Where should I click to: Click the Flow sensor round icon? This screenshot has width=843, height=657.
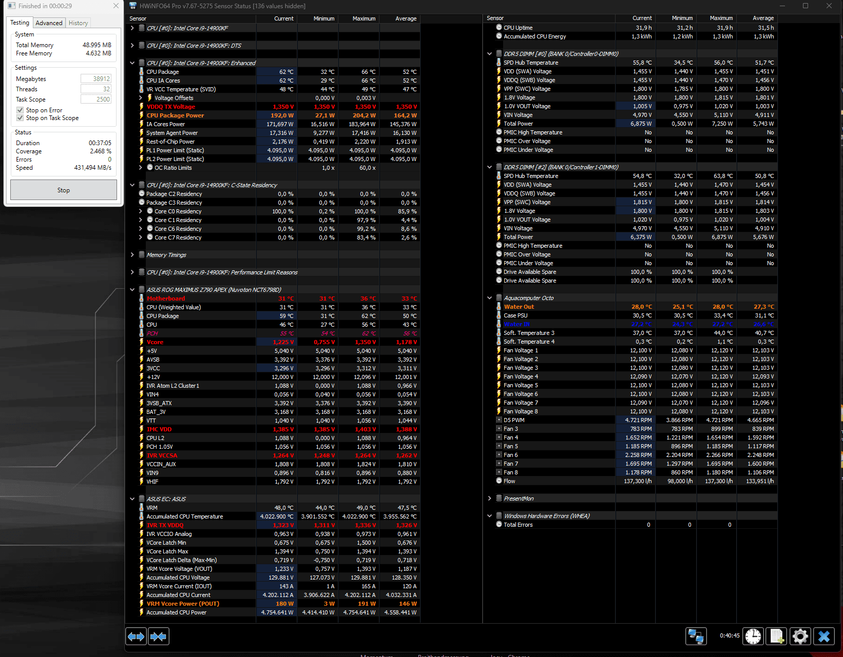coord(499,481)
